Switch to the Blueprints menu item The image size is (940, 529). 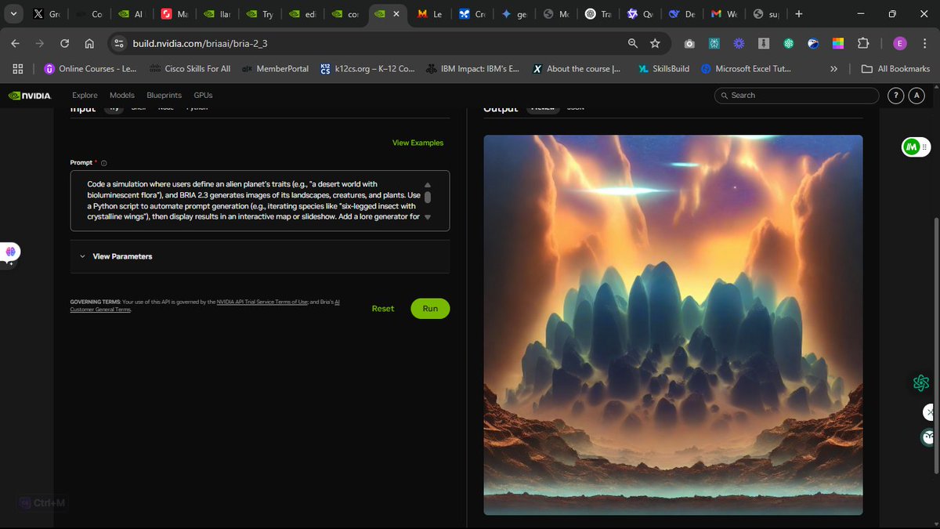point(164,95)
